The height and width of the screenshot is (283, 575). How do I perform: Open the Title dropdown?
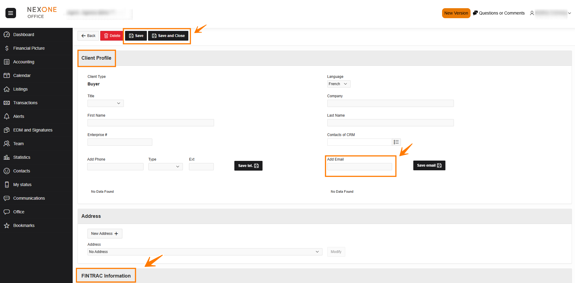point(105,103)
